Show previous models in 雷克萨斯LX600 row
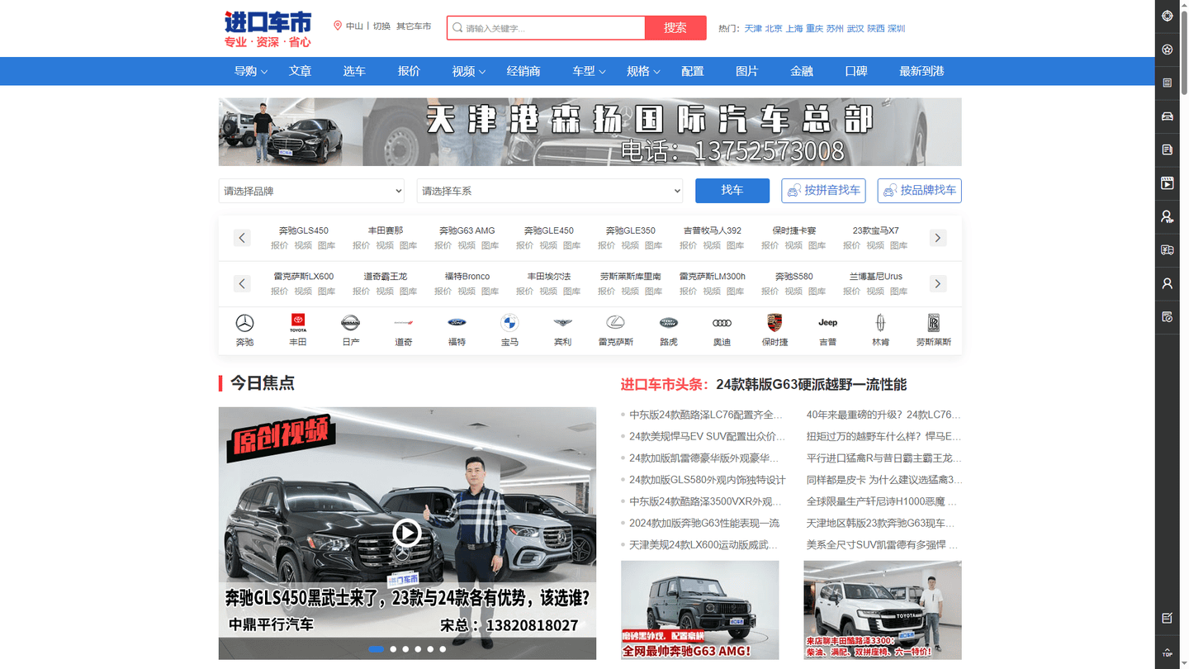 coord(242,283)
